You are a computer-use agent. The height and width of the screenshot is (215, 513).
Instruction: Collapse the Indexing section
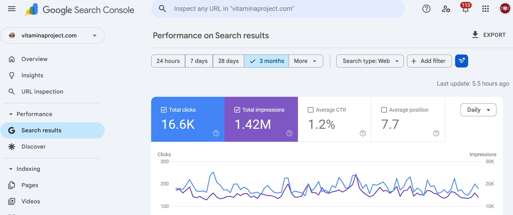[x=11, y=169]
